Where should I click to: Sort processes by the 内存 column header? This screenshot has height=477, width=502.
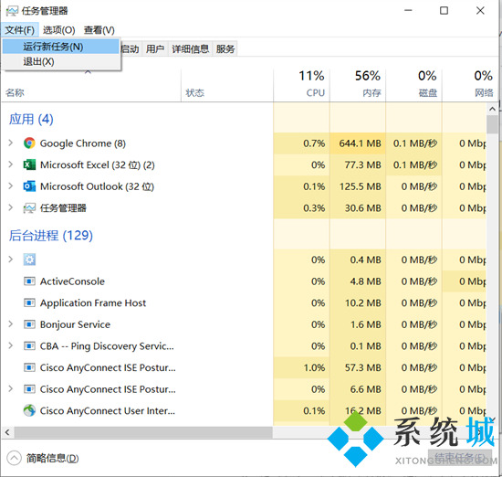[358, 85]
